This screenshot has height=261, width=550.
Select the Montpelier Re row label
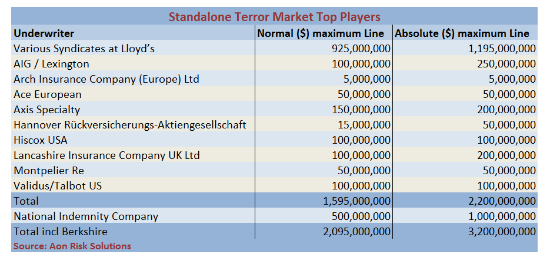tap(48, 170)
